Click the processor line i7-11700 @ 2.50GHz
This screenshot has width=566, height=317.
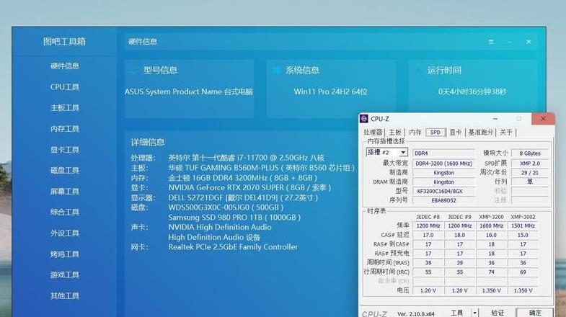[246, 158]
